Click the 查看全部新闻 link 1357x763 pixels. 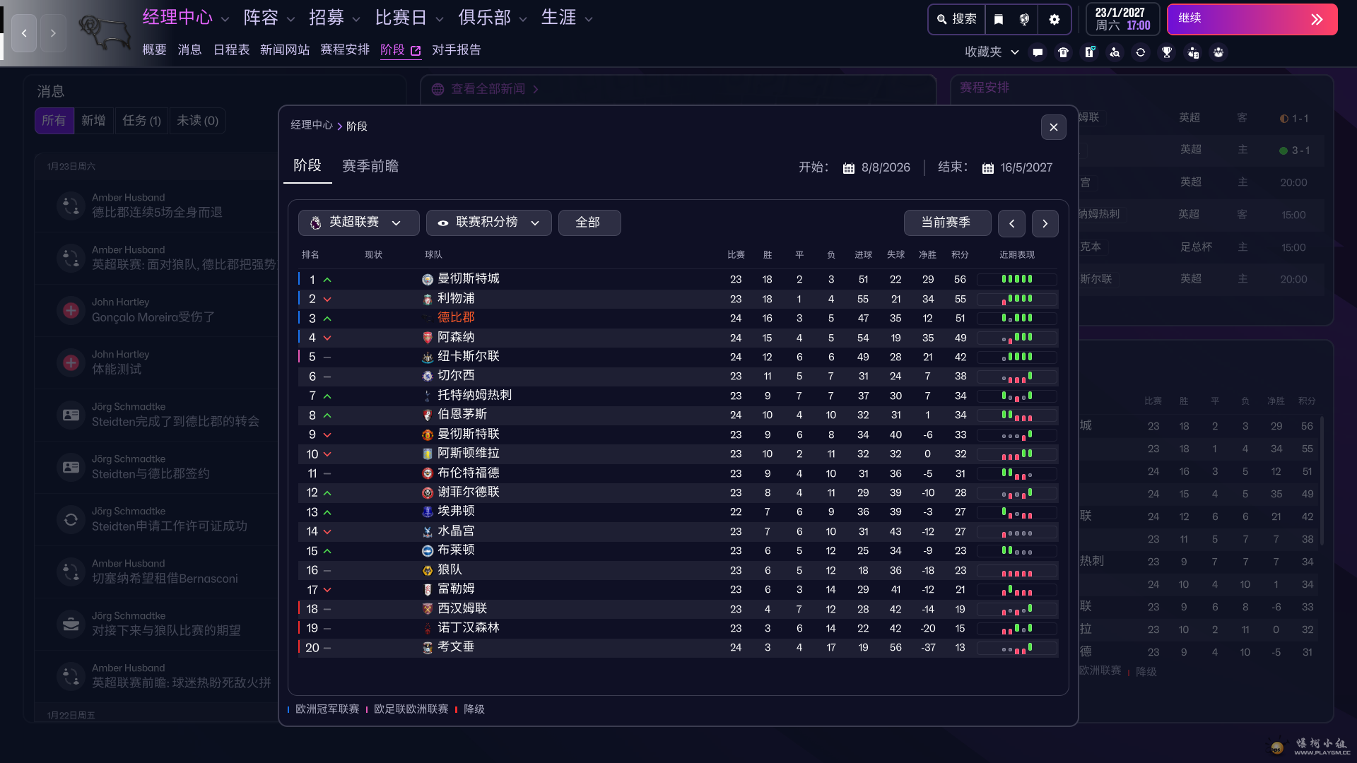tap(488, 89)
